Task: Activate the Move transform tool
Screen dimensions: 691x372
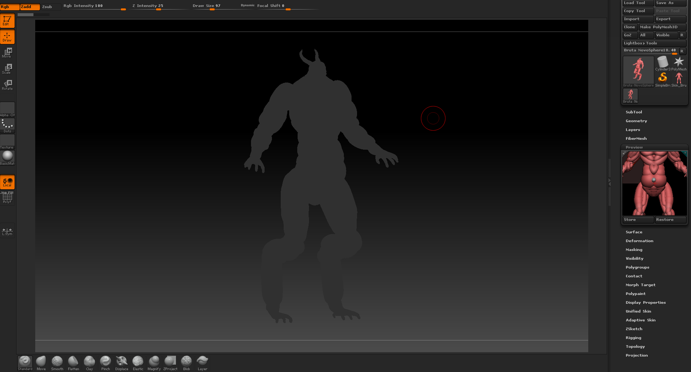Action: 7,53
